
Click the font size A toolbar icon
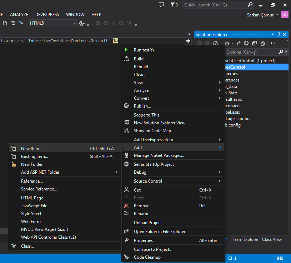point(130,23)
